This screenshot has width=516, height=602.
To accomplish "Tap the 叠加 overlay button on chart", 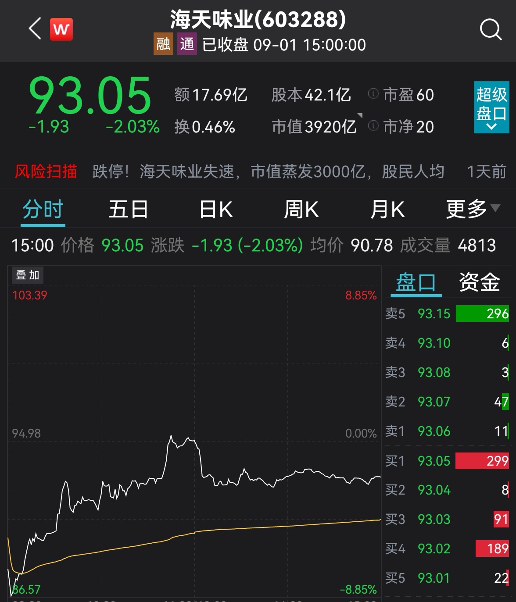I will tap(27, 275).
